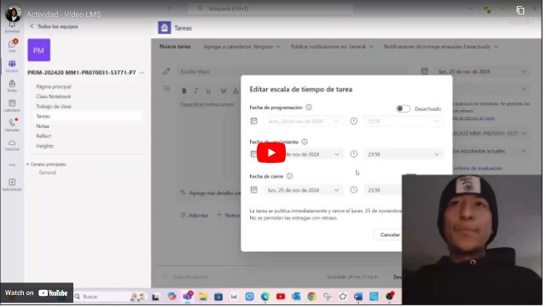Open the Chat icon in the Teams sidebar
546x307 pixels.
coord(12,45)
